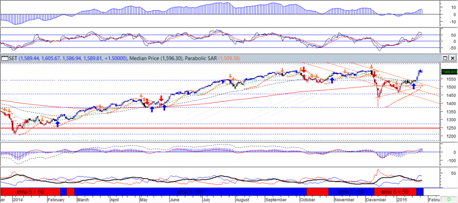Click the 2014 year label on time axis

click(18, 199)
